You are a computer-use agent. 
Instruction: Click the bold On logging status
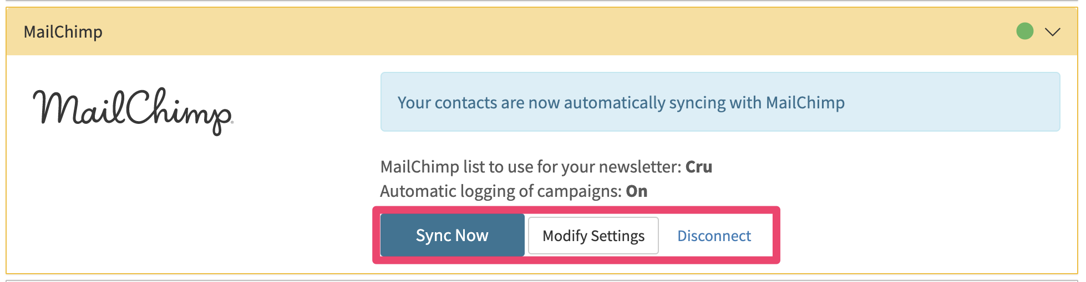point(637,191)
